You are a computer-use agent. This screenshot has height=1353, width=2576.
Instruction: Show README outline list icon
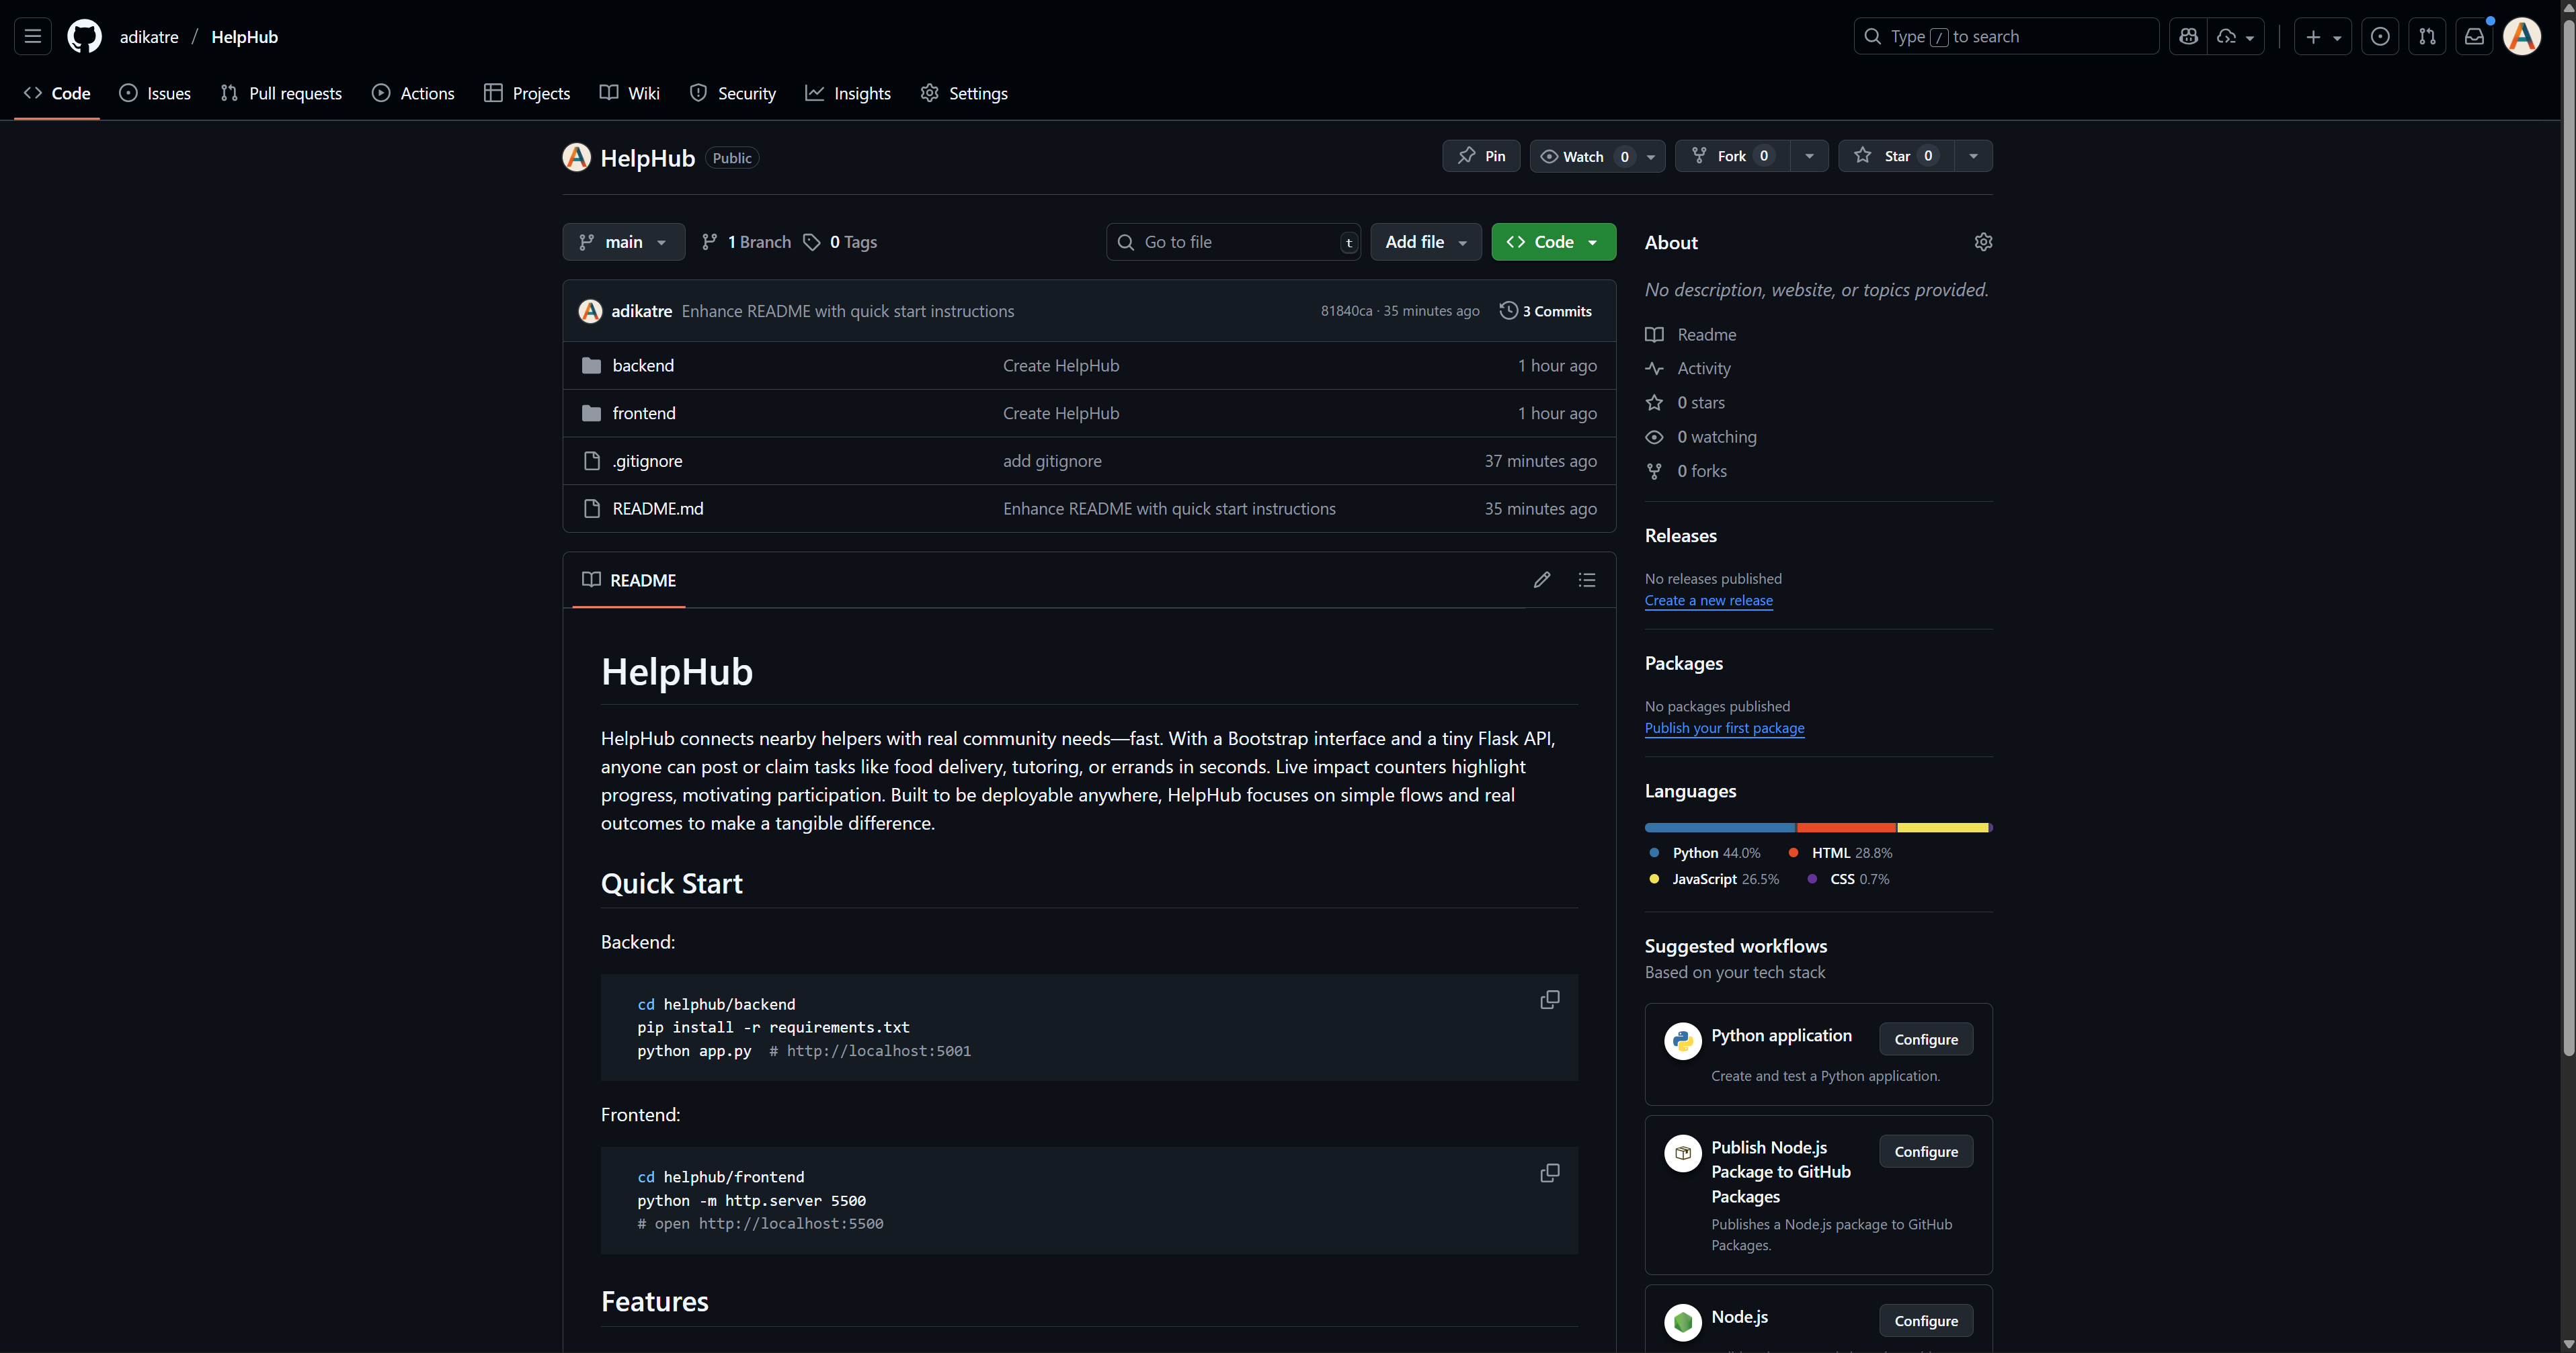coord(1587,580)
